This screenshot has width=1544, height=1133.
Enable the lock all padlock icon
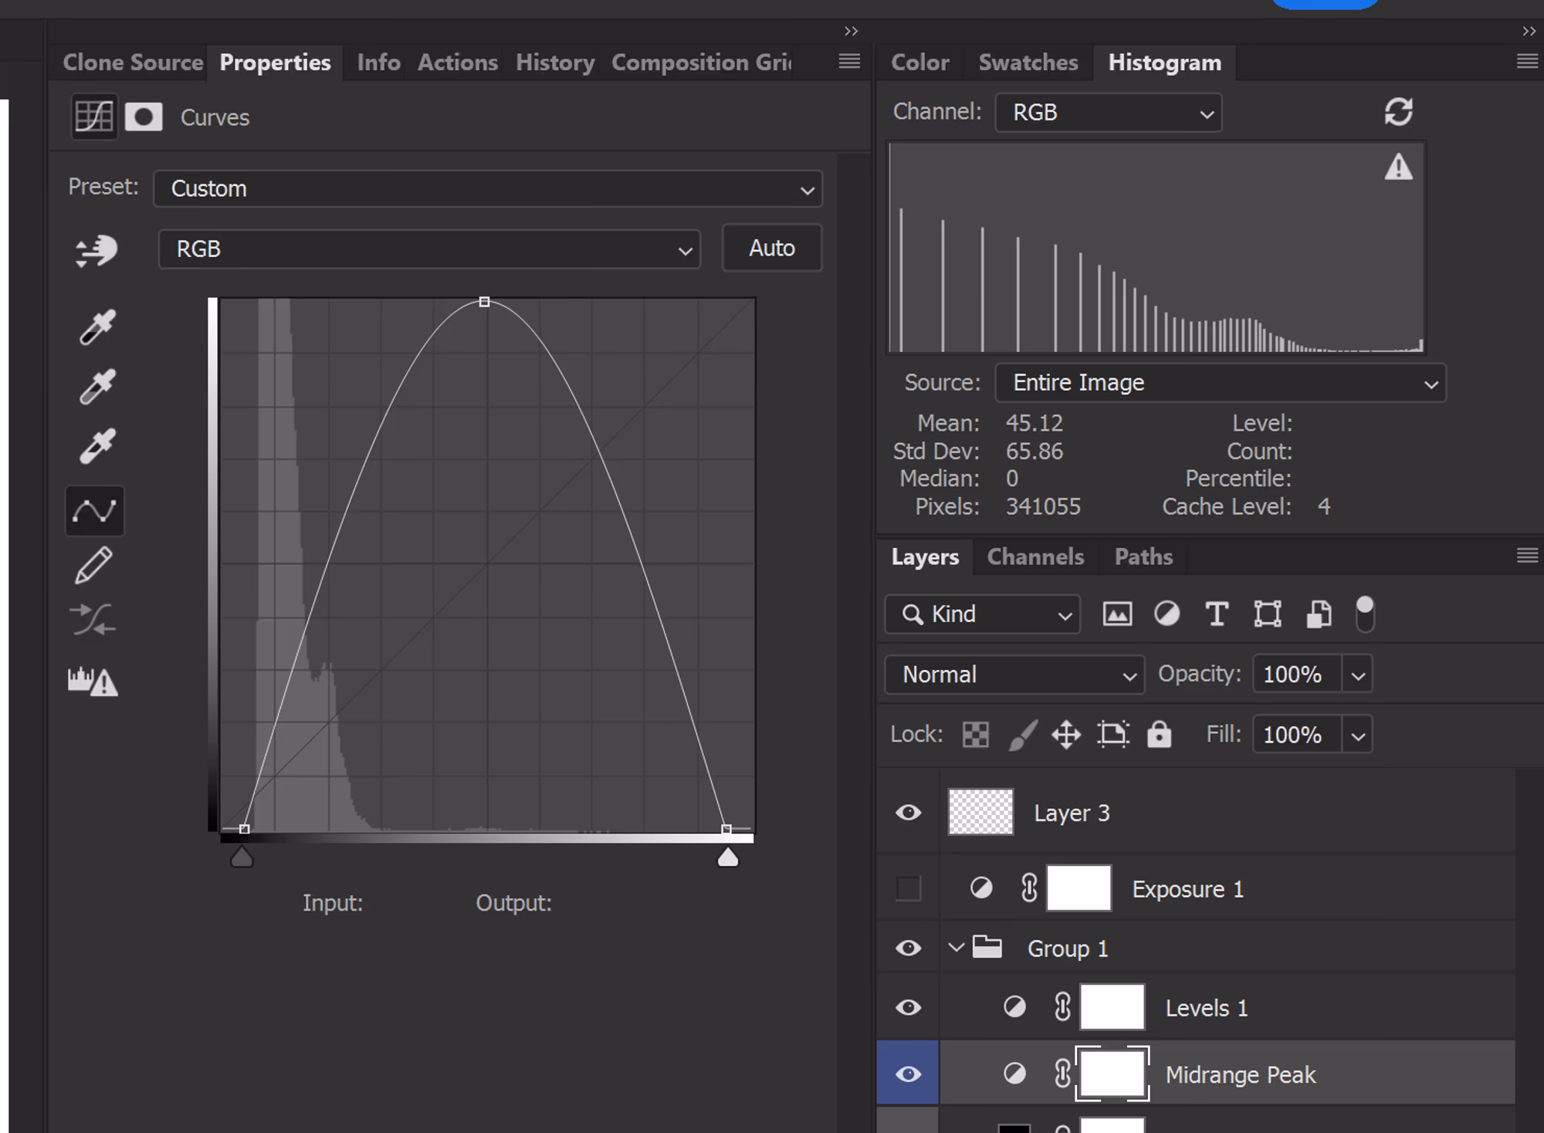[x=1159, y=734]
